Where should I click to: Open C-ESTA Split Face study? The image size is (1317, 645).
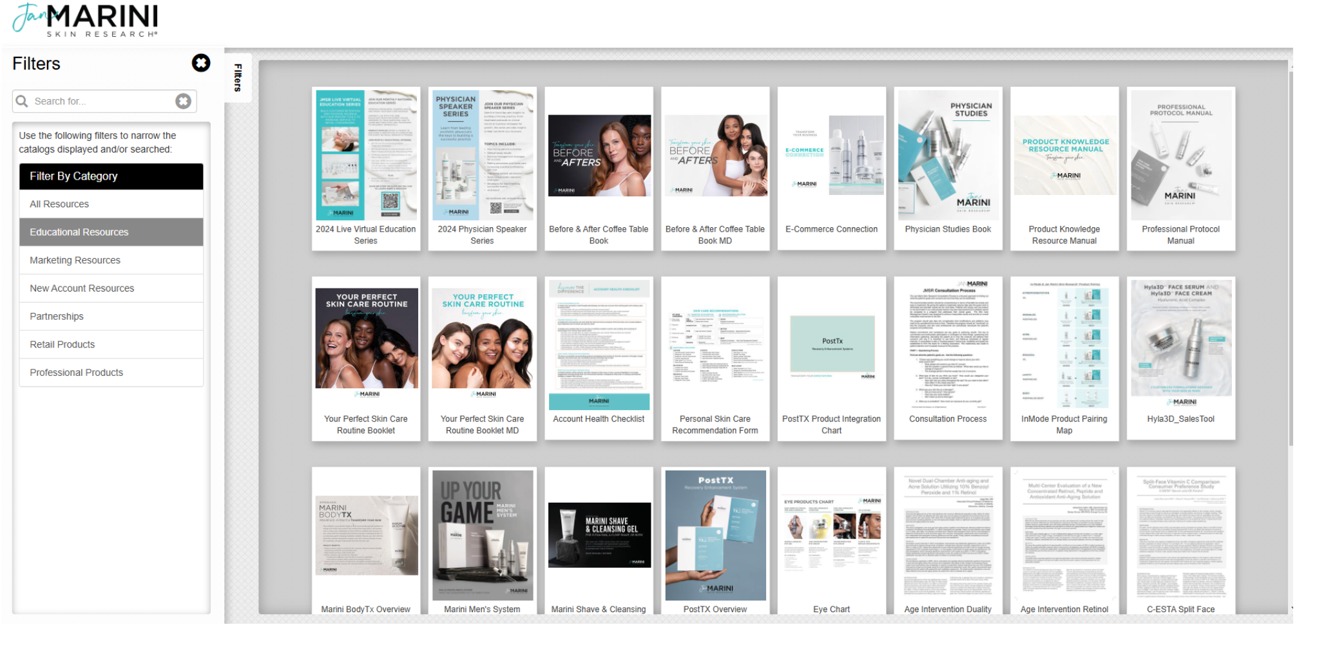click(x=1181, y=541)
